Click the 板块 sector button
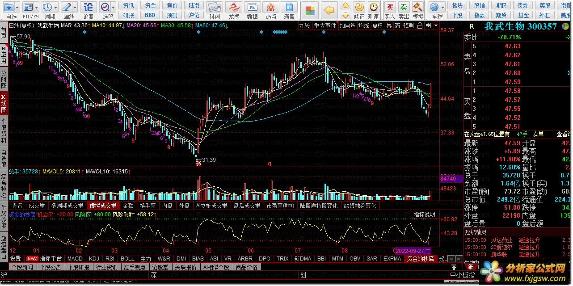 pyautogui.click(x=457, y=5)
